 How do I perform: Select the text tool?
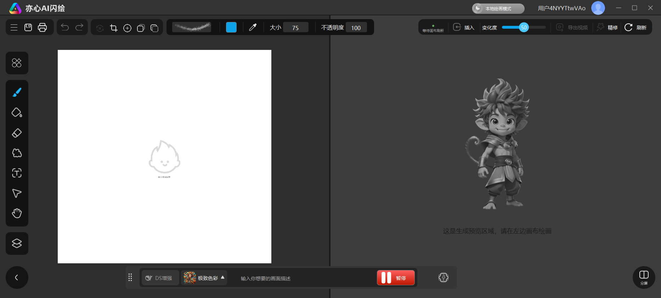point(17,173)
